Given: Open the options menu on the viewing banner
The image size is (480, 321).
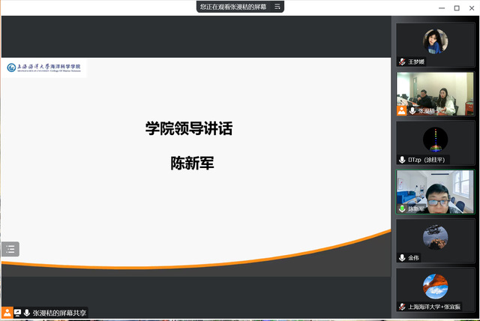Looking at the screenshot, I should (x=277, y=7).
